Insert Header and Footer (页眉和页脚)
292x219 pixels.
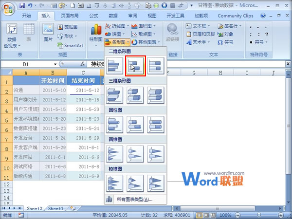pyautogui.click(x=201, y=34)
